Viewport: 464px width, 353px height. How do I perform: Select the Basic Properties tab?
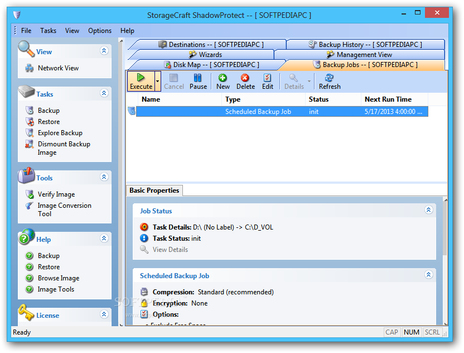pos(154,190)
